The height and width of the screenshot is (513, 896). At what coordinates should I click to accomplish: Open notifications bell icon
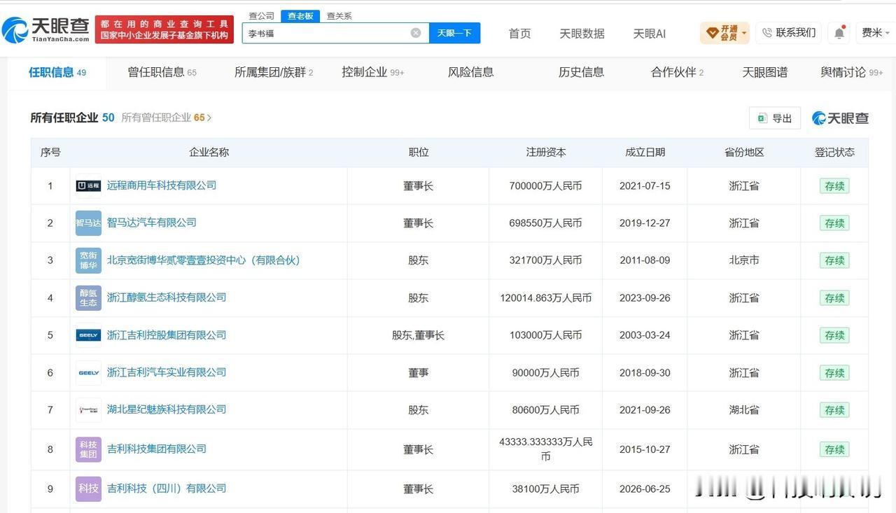(x=839, y=33)
